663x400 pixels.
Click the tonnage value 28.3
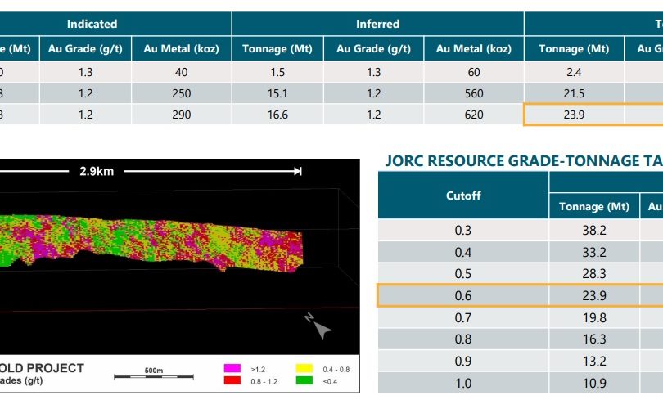(594, 274)
